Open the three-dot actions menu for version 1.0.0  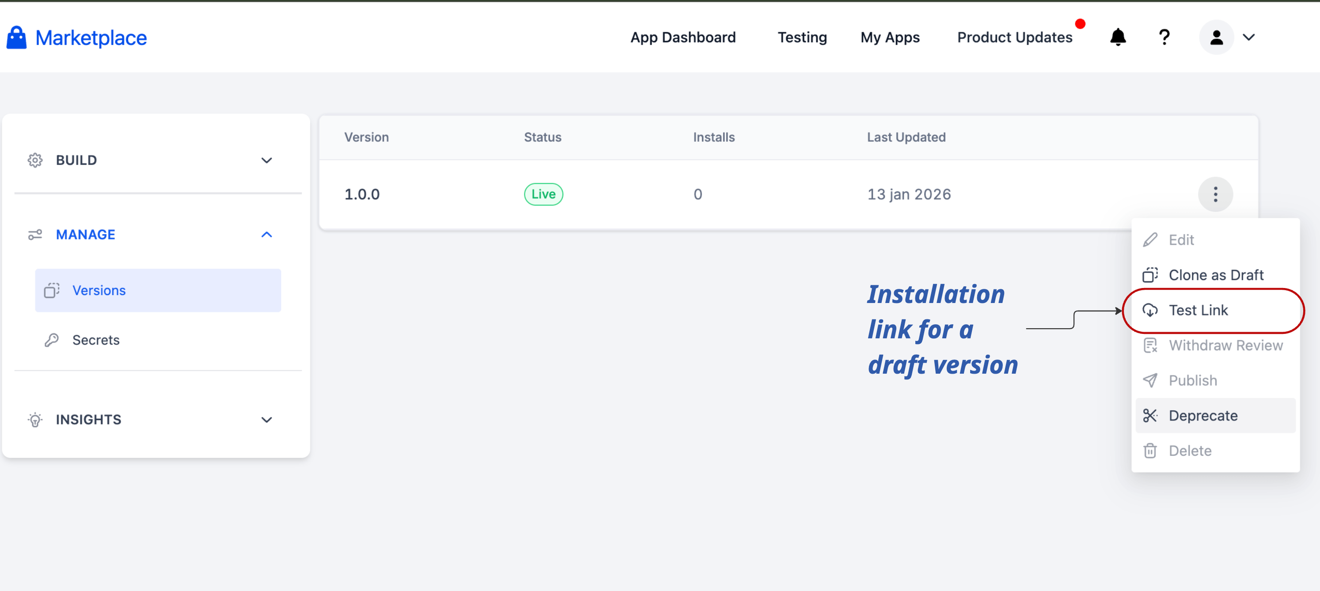(x=1215, y=194)
